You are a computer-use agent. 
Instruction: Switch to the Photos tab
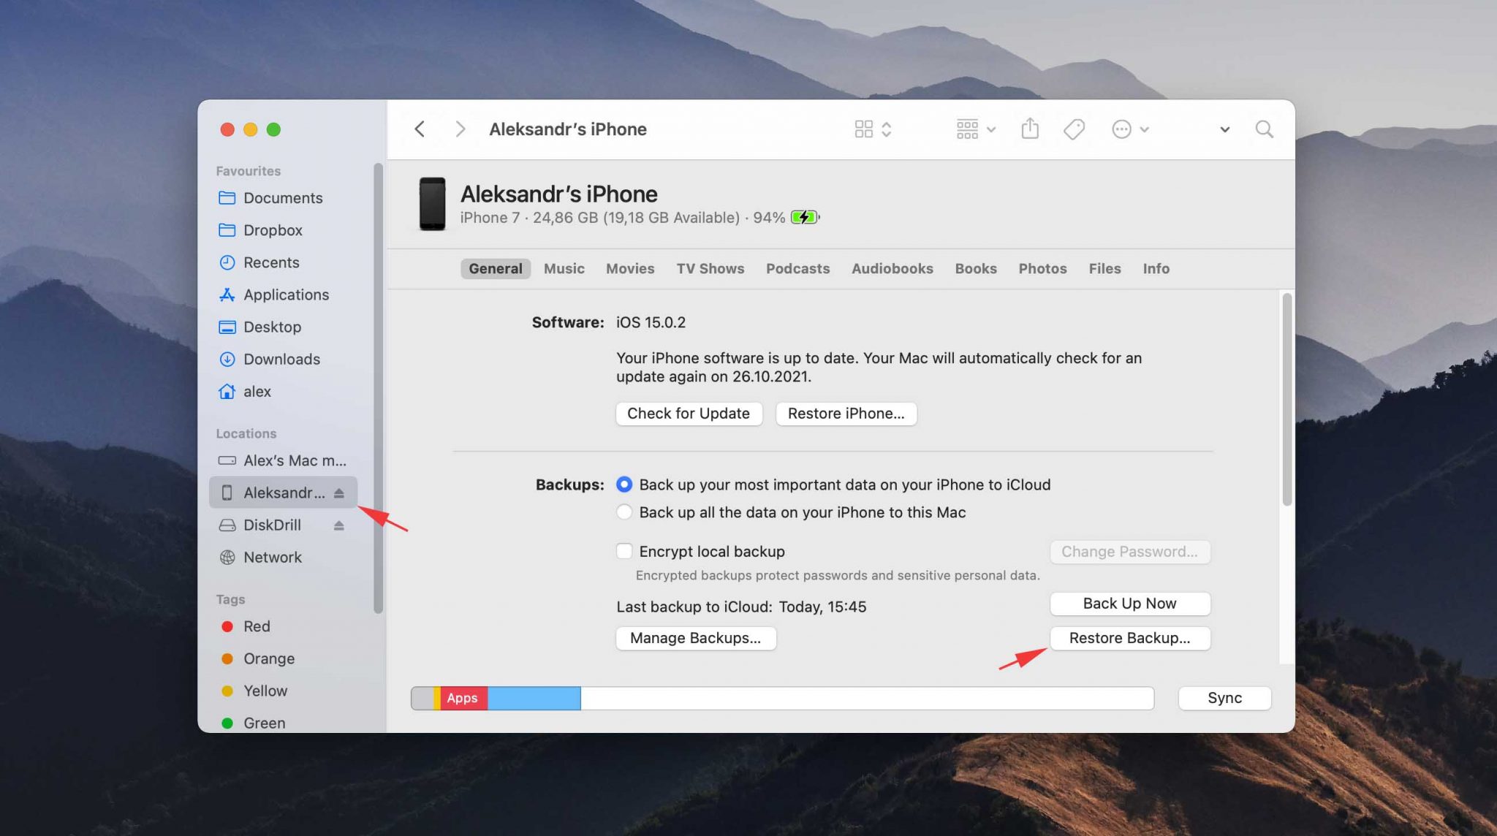tap(1042, 268)
